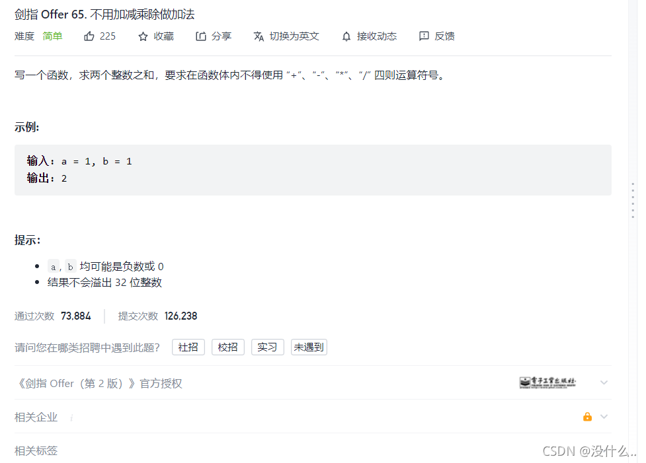
Task: Click the inline code b in hints
Action: [x=71, y=267]
